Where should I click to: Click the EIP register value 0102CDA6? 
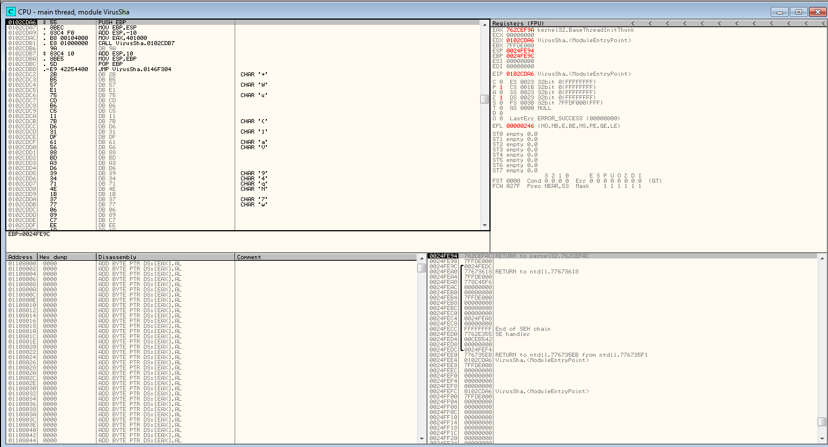(520, 74)
